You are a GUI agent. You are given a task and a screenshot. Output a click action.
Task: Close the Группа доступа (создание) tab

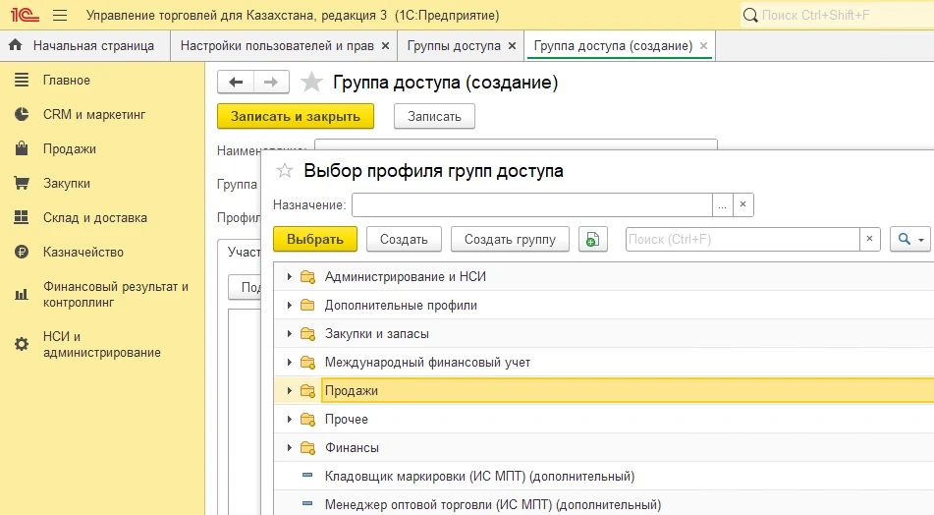pos(703,46)
